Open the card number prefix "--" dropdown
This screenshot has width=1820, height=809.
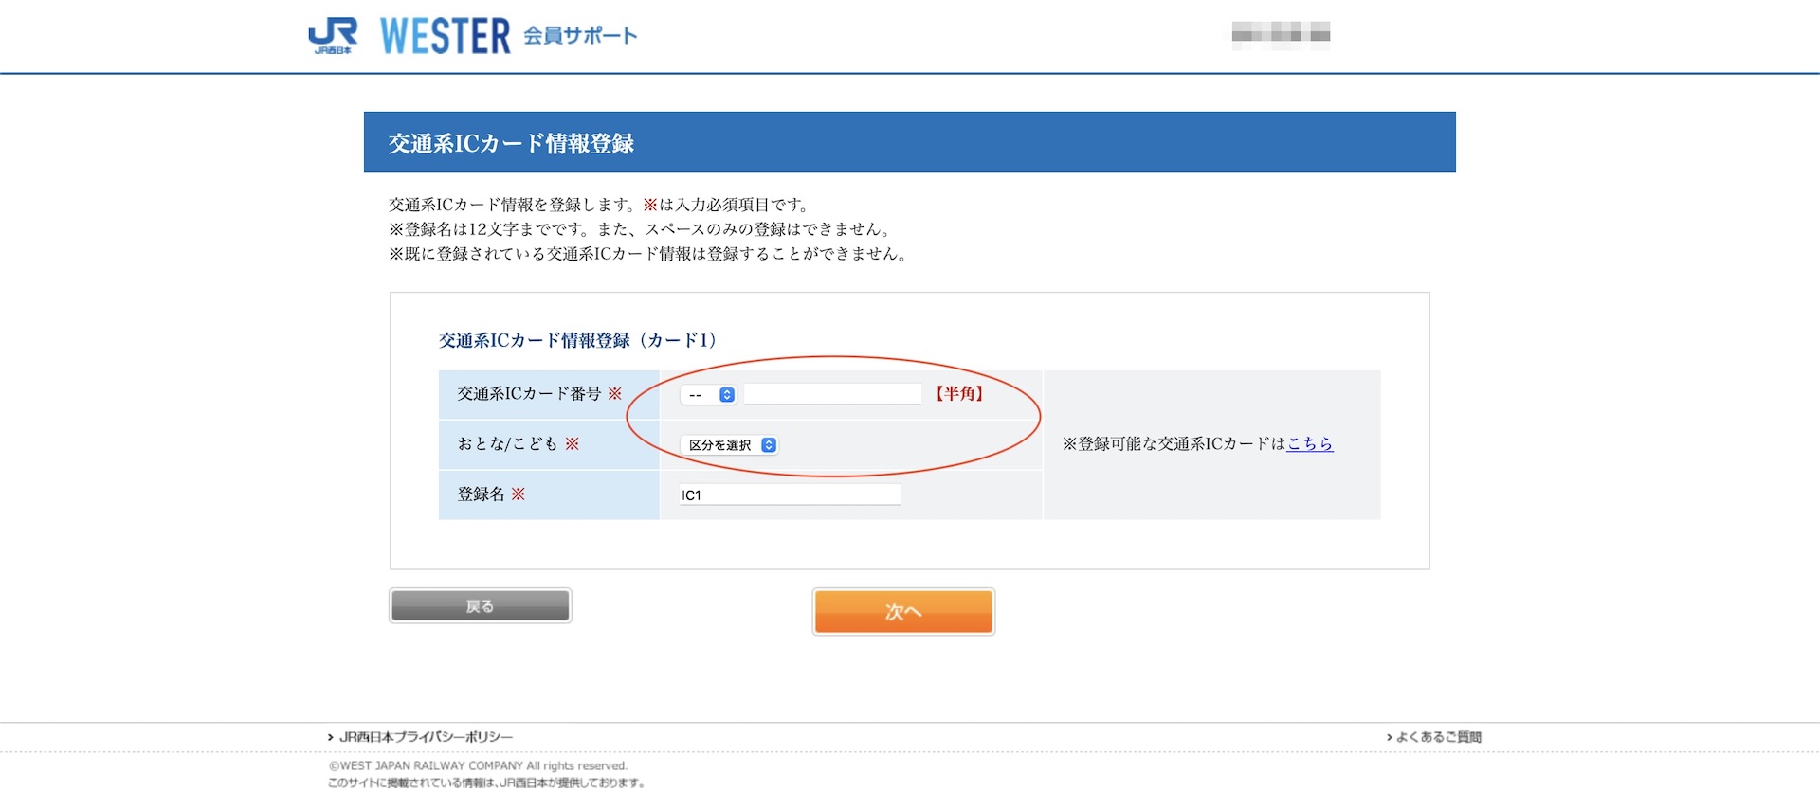click(708, 395)
